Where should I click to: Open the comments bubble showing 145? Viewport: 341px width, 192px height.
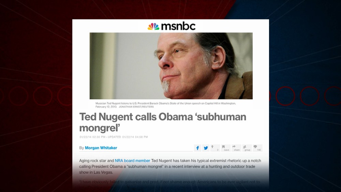tap(257, 148)
